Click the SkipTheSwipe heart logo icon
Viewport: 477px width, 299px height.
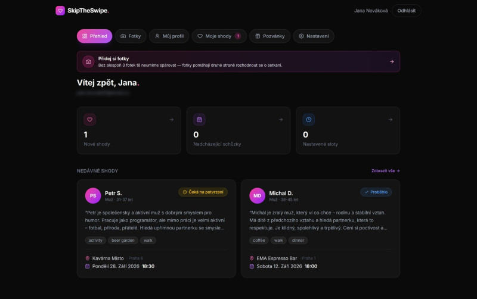60,11
